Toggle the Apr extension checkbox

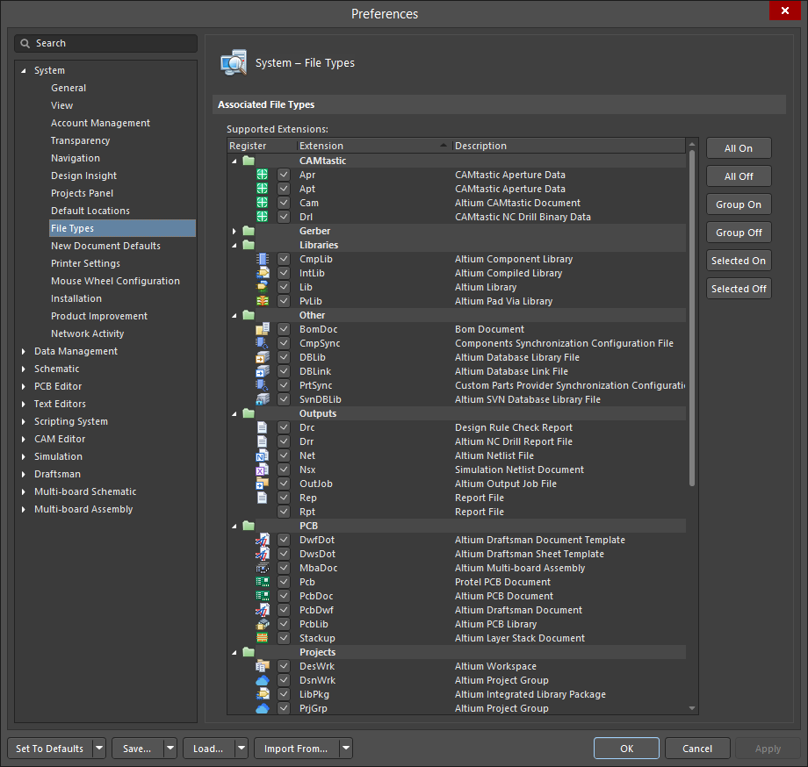coord(284,175)
